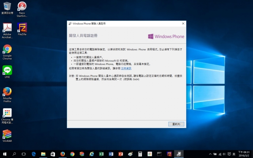Launch Internet Explorer from taskbar
The height and width of the screenshot is (158, 253).
coord(91,154)
